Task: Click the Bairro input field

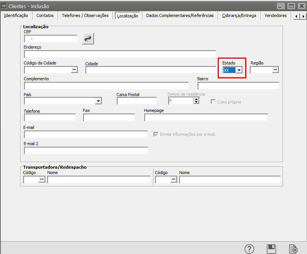Action: 238,86
